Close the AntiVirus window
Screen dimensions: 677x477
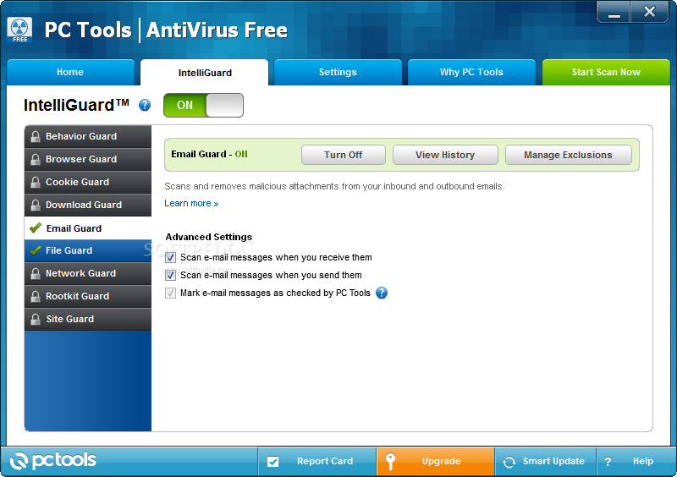coord(649,12)
